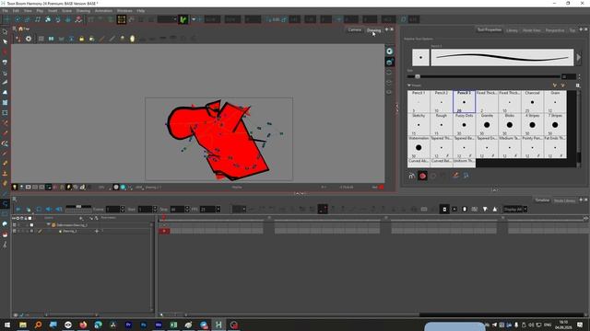590x331 pixels.
Task: Click the sound note icon in top toolbar
Action: pos(38,19)
